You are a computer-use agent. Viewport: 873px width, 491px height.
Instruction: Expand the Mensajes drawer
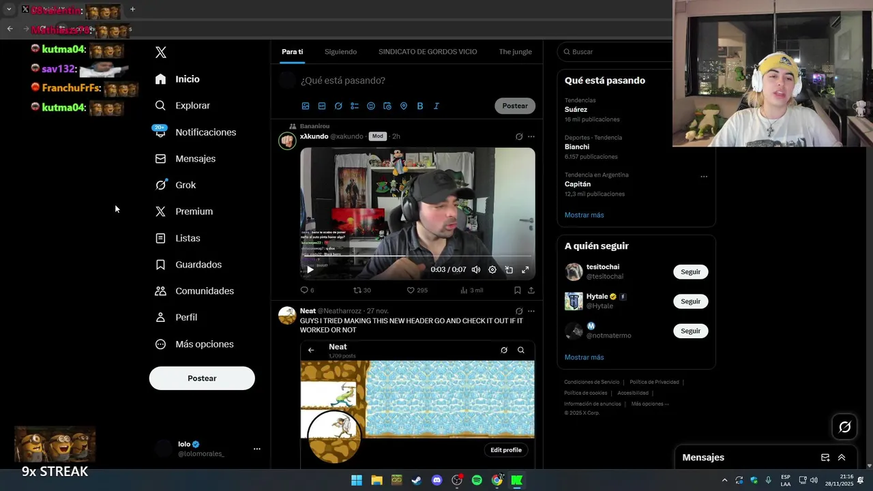coord(842,458)
